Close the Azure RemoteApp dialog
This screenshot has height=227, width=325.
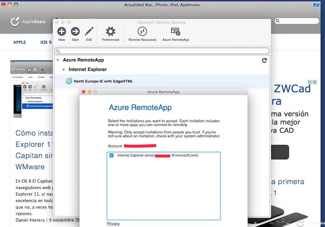click(x=84, y=92)
